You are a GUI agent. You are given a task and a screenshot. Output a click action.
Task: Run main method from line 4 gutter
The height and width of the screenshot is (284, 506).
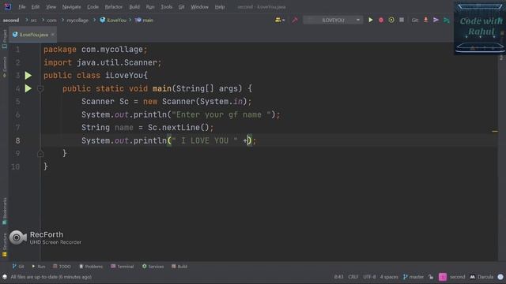click(x=28, y=88)
